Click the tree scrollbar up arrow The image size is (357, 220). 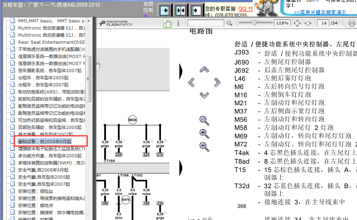pyautogui.click(x=88, y=21)
